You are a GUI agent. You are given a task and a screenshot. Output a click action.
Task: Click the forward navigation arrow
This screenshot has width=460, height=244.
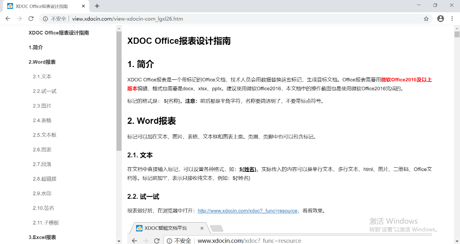[19, 18]
